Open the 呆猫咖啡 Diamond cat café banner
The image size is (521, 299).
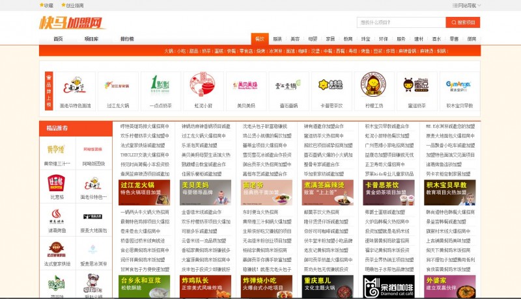click(x=389, y=287)
